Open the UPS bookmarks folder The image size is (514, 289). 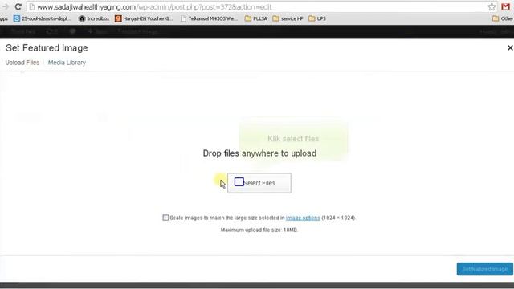[x=317, y=18]
